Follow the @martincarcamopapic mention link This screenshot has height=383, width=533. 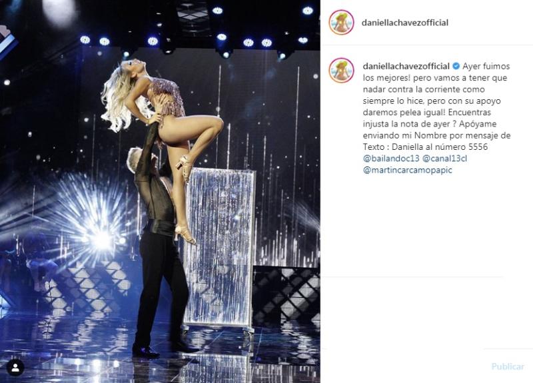click(x=408, y=170)
